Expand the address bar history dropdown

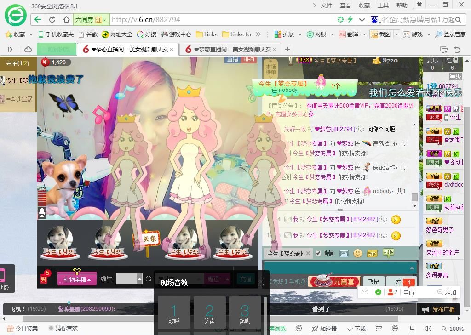coord(362,20)
